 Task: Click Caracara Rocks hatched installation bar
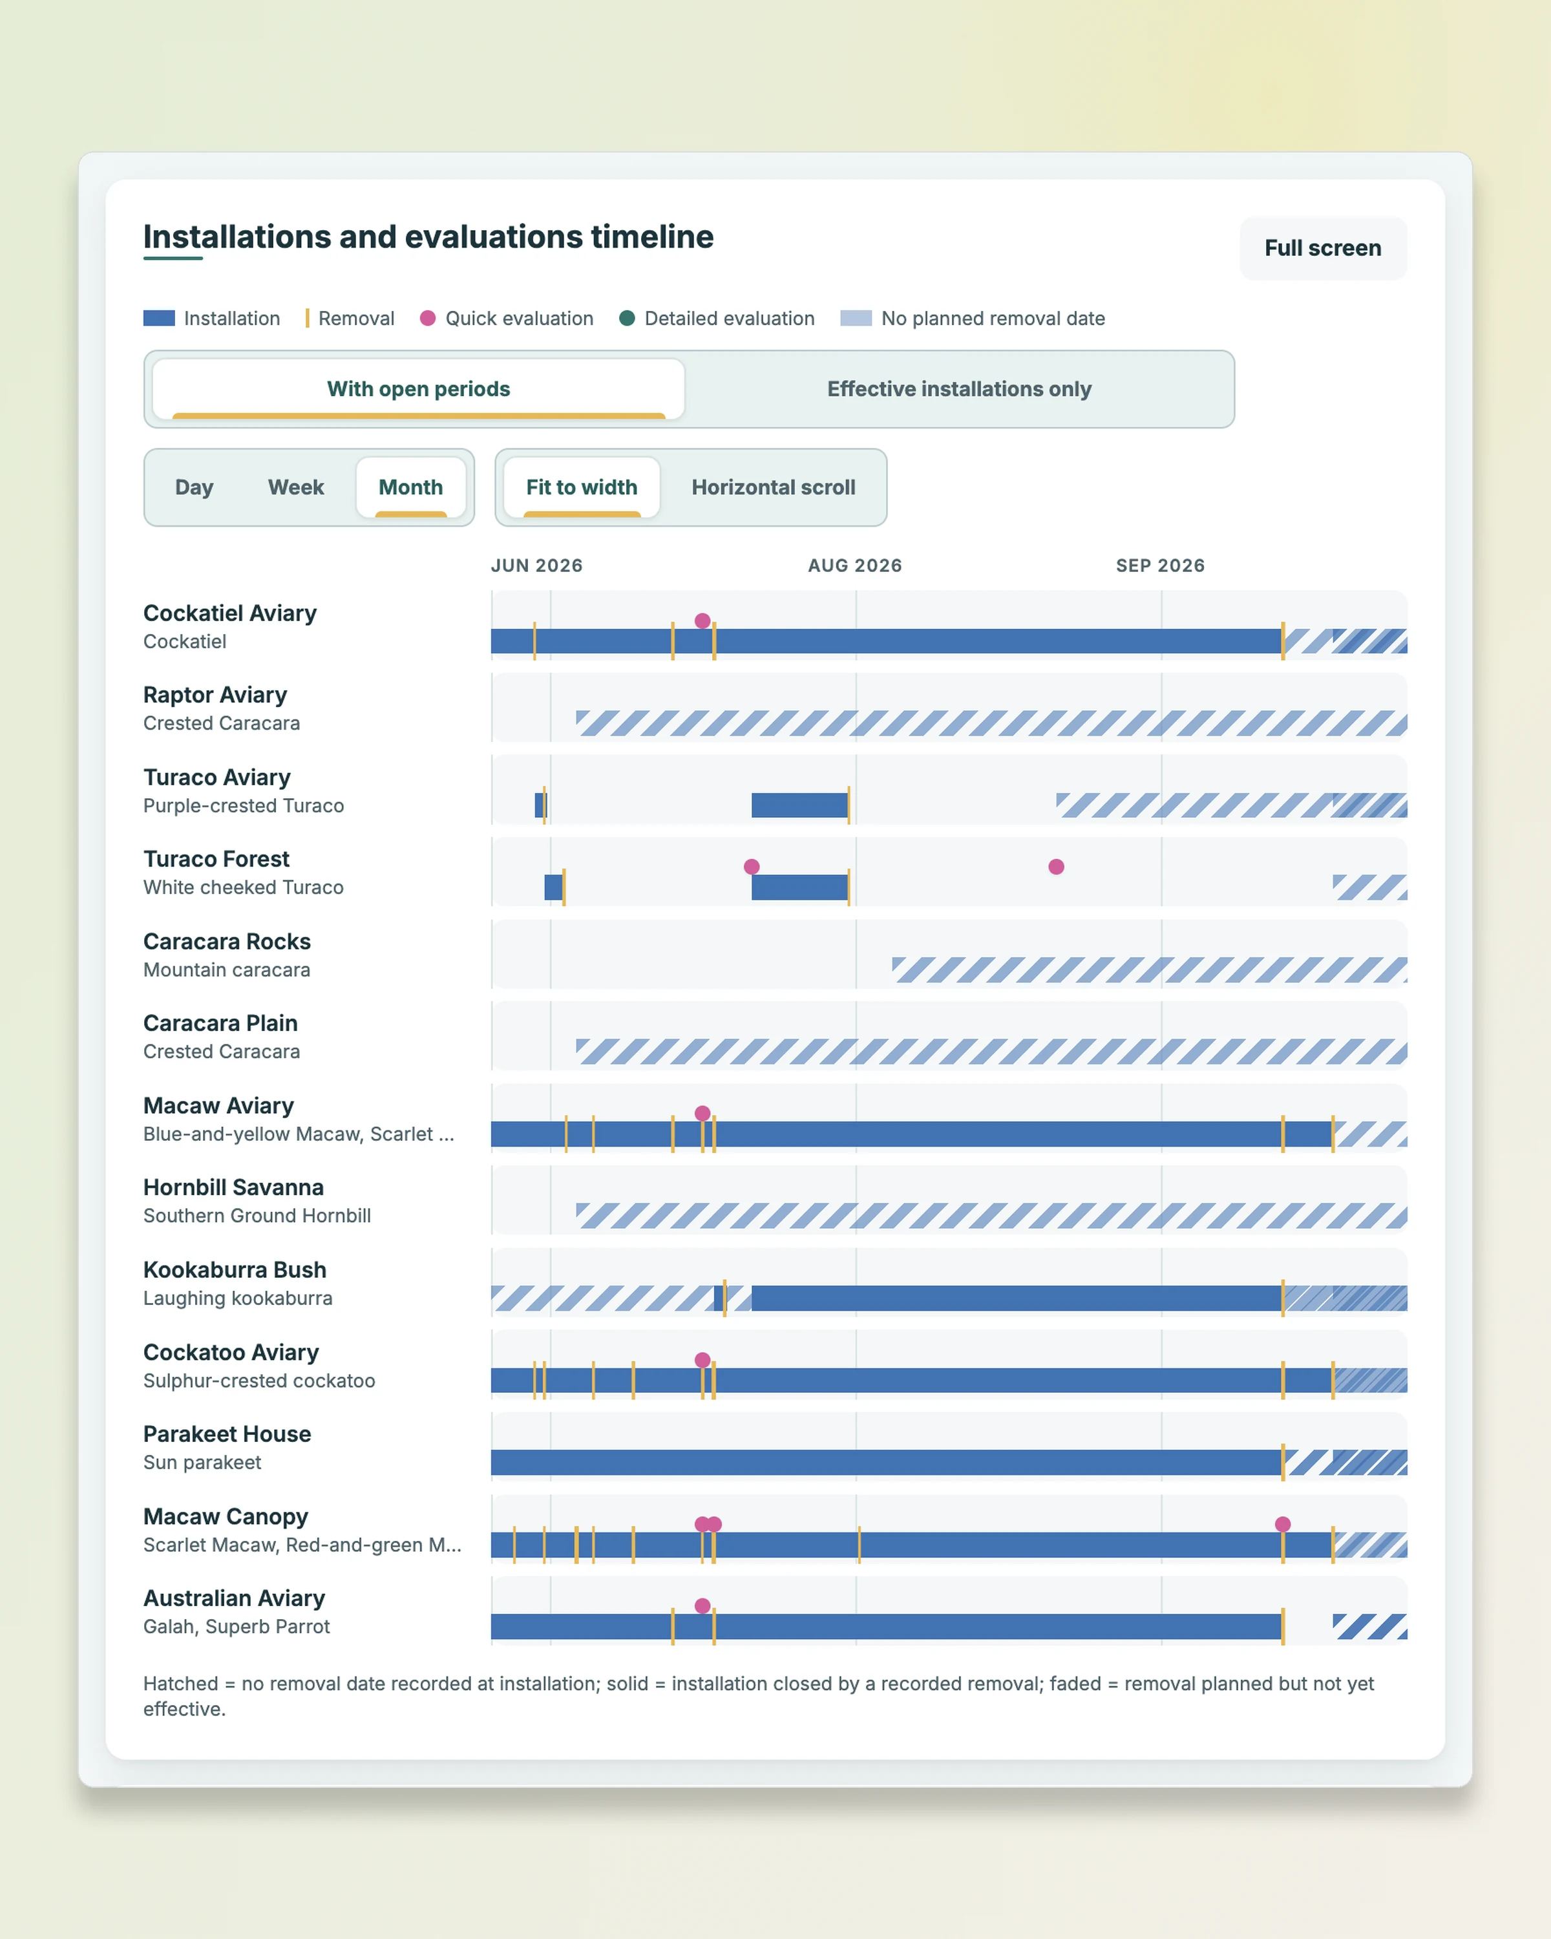[x=1149, y=969]
